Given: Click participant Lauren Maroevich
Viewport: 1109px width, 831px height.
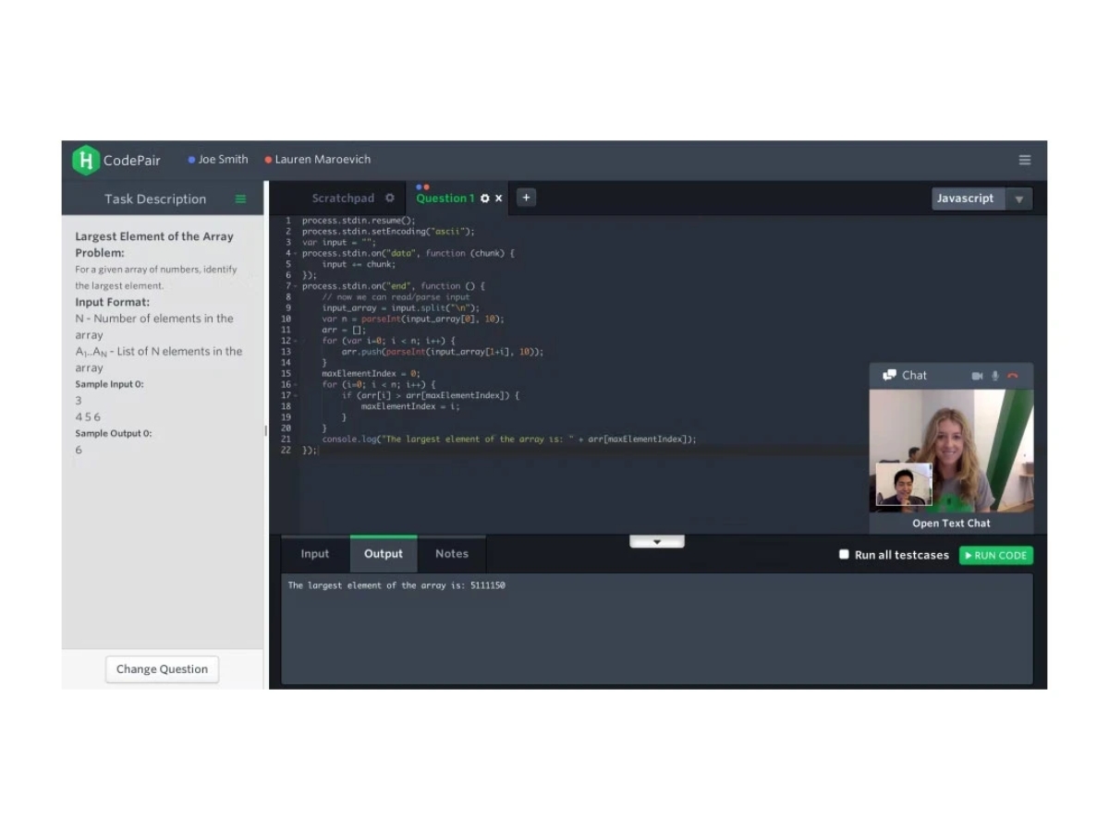Looking at the screenshot, I should (318, 159).
